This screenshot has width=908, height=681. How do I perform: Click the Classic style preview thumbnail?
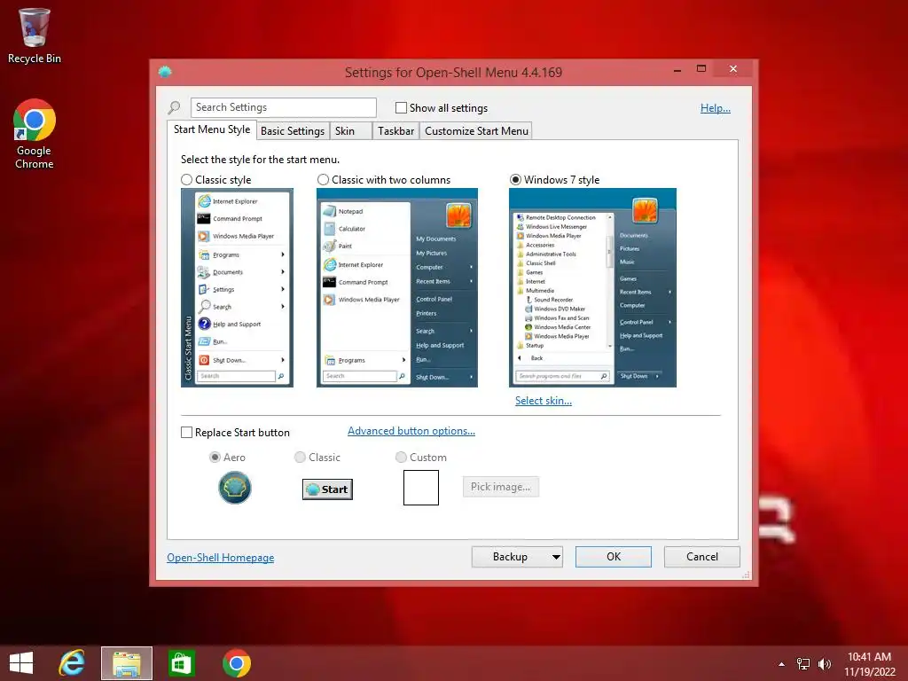[237, 288]
